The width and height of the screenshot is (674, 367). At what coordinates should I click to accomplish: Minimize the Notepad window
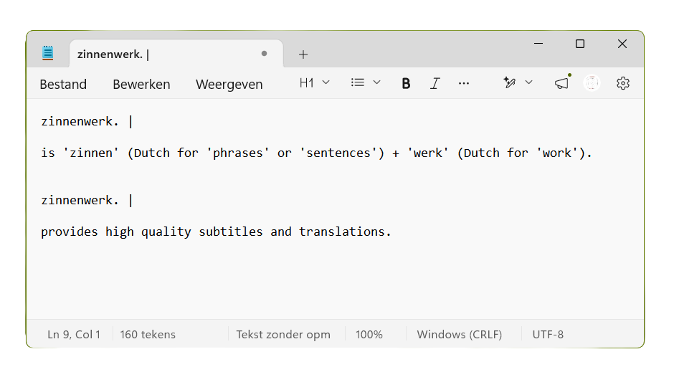click(x=538, y=44)
